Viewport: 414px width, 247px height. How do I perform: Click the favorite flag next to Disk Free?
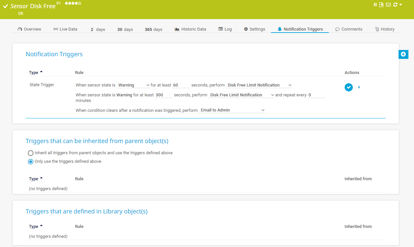click(x=59, y=3)
